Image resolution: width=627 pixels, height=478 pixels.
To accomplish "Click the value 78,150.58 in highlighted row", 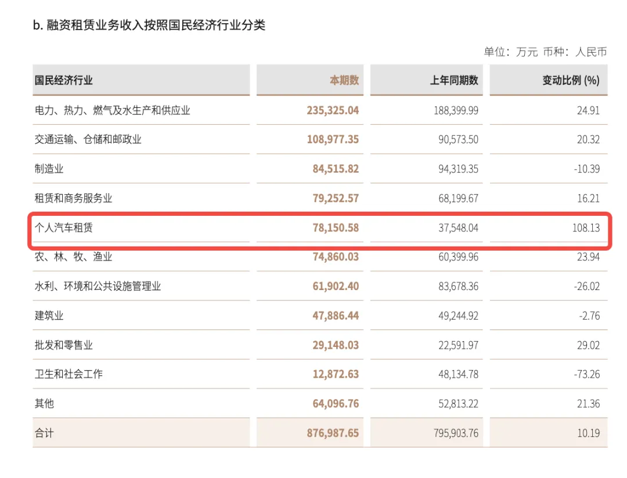I will tap(336, 228).
